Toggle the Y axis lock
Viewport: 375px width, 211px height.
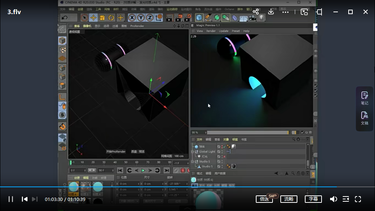pos(141,18)
